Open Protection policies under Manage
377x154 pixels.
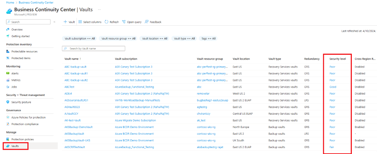tap(23, 139)
